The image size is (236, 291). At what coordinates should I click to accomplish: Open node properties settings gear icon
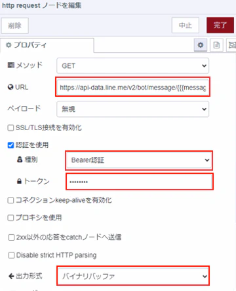(x=201, y=45)
